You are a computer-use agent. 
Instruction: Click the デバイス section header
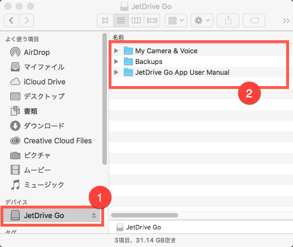pyautogui.click(x=16, y=202)
